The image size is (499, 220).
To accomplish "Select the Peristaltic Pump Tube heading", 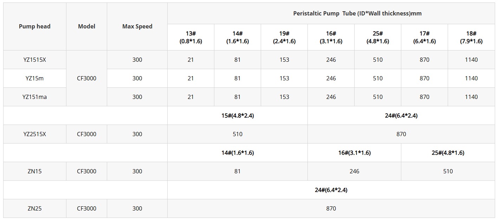I will [x=357, y=13].
